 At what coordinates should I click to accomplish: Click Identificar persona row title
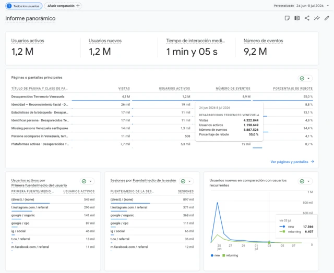(40, 120)
